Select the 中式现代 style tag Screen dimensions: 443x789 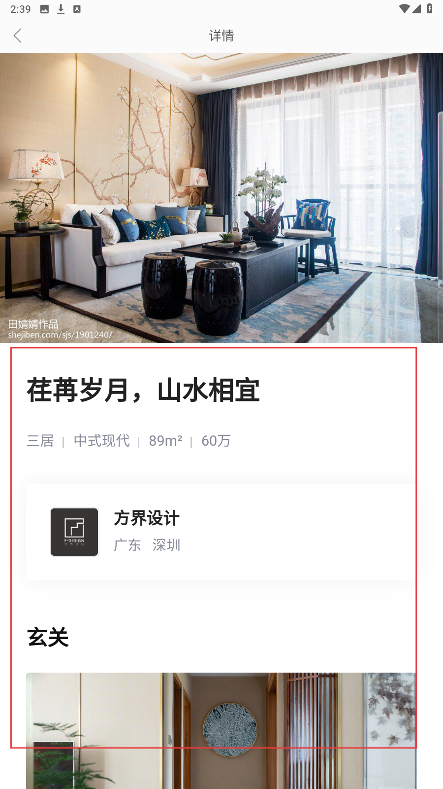click(x=102, y=441)
